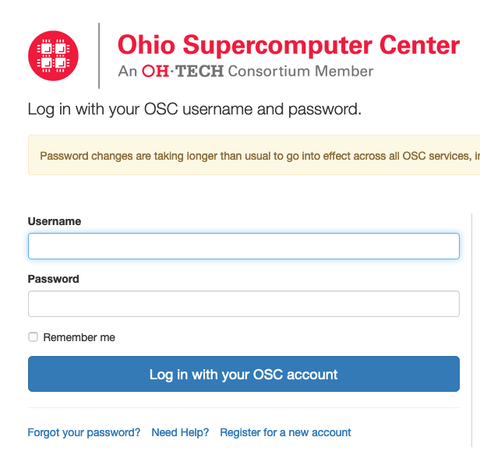Enable the Remember me checkbox
Image resolution: width=480 pixels, height=458 pixels.
pos(33,337)
